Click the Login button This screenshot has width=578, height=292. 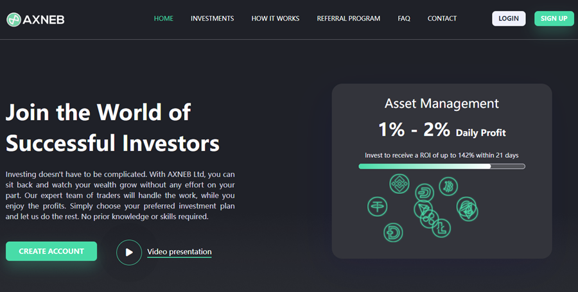[509, 19]
